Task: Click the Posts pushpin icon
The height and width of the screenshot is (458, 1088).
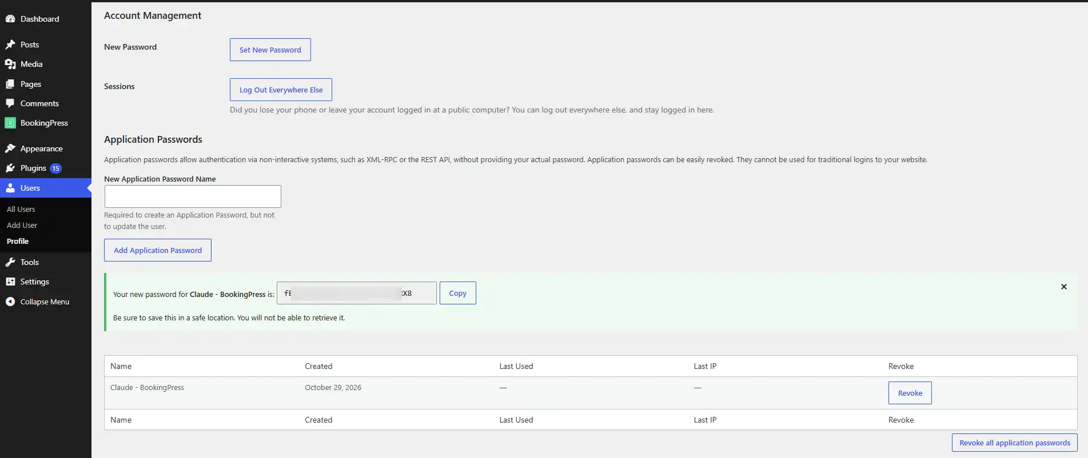Action: click(10, 45)
